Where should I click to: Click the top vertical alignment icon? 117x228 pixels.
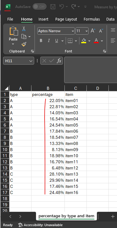[x=113, y=30]
